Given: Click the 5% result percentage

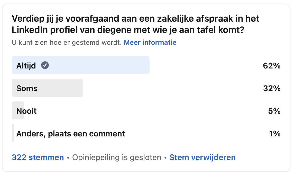Looking at the screenshot, I should coord(274,111).
